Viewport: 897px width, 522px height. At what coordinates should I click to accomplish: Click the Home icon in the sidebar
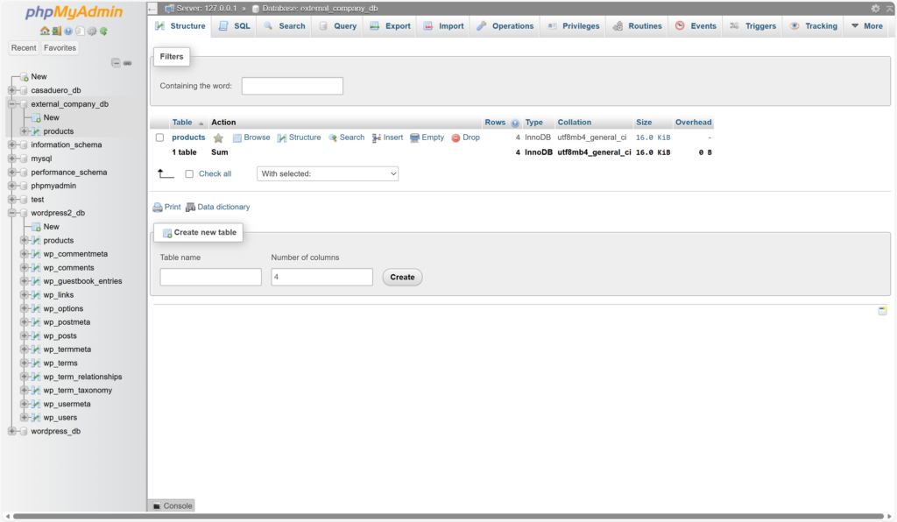[x=45, y=31]
